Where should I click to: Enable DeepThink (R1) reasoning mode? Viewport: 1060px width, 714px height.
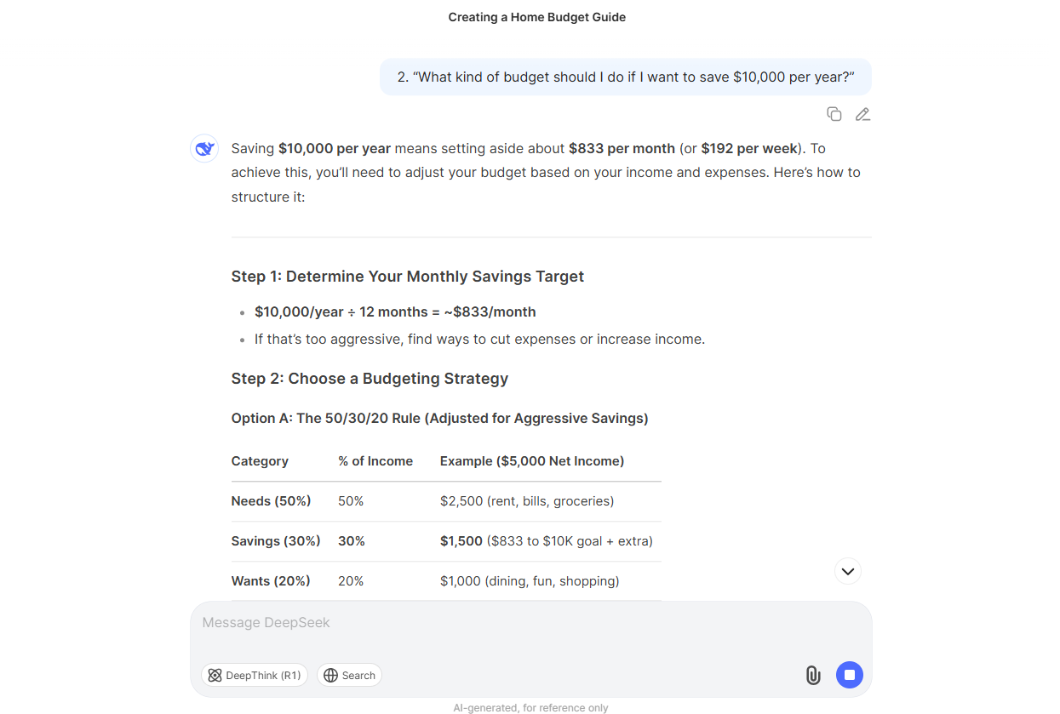pos(255,675)
